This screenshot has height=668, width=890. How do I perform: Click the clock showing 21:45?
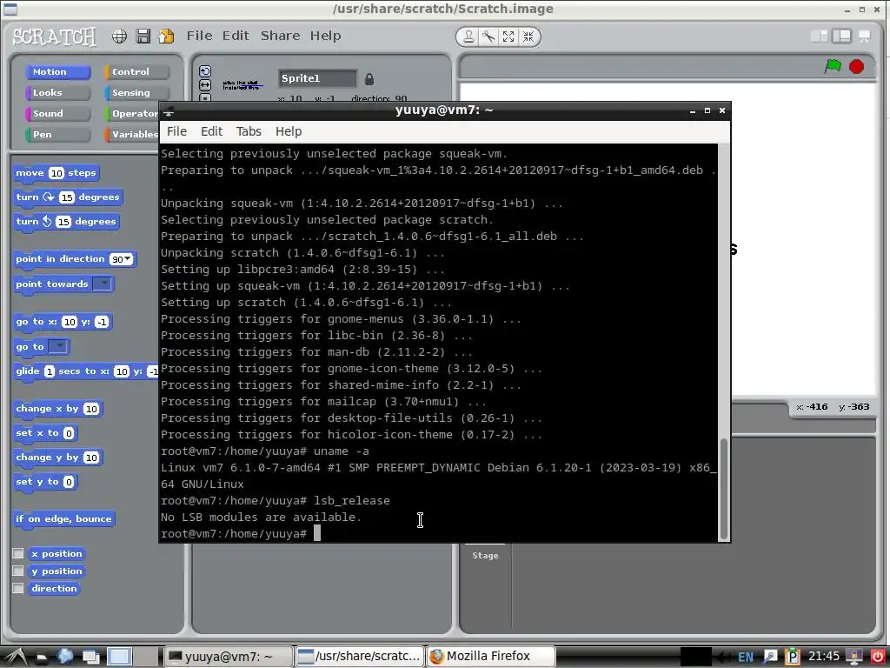824,657
